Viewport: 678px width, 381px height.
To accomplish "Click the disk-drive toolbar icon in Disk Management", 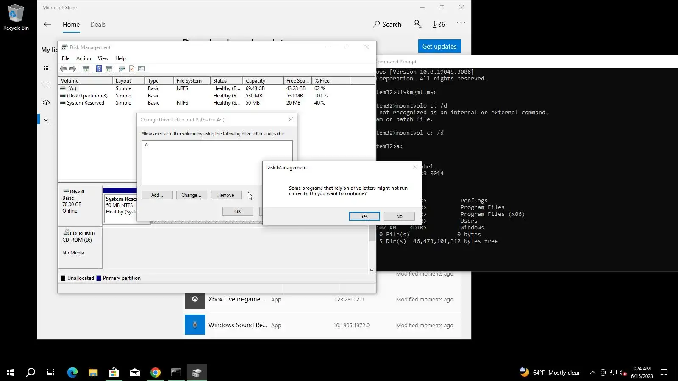I will 122,69.
